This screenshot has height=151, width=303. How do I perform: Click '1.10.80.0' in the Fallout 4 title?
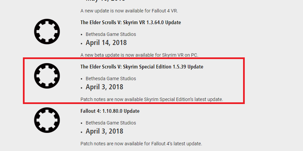point(112,111)
